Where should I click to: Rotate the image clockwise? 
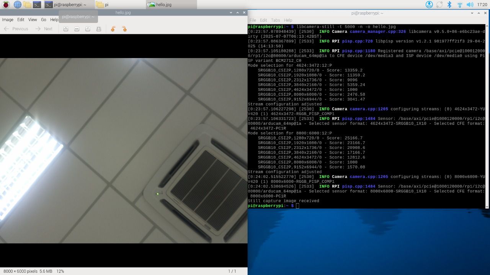pyautogui.click(x=124, y=29)
